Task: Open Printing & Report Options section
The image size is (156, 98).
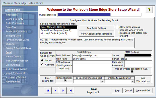Action: 18,48
